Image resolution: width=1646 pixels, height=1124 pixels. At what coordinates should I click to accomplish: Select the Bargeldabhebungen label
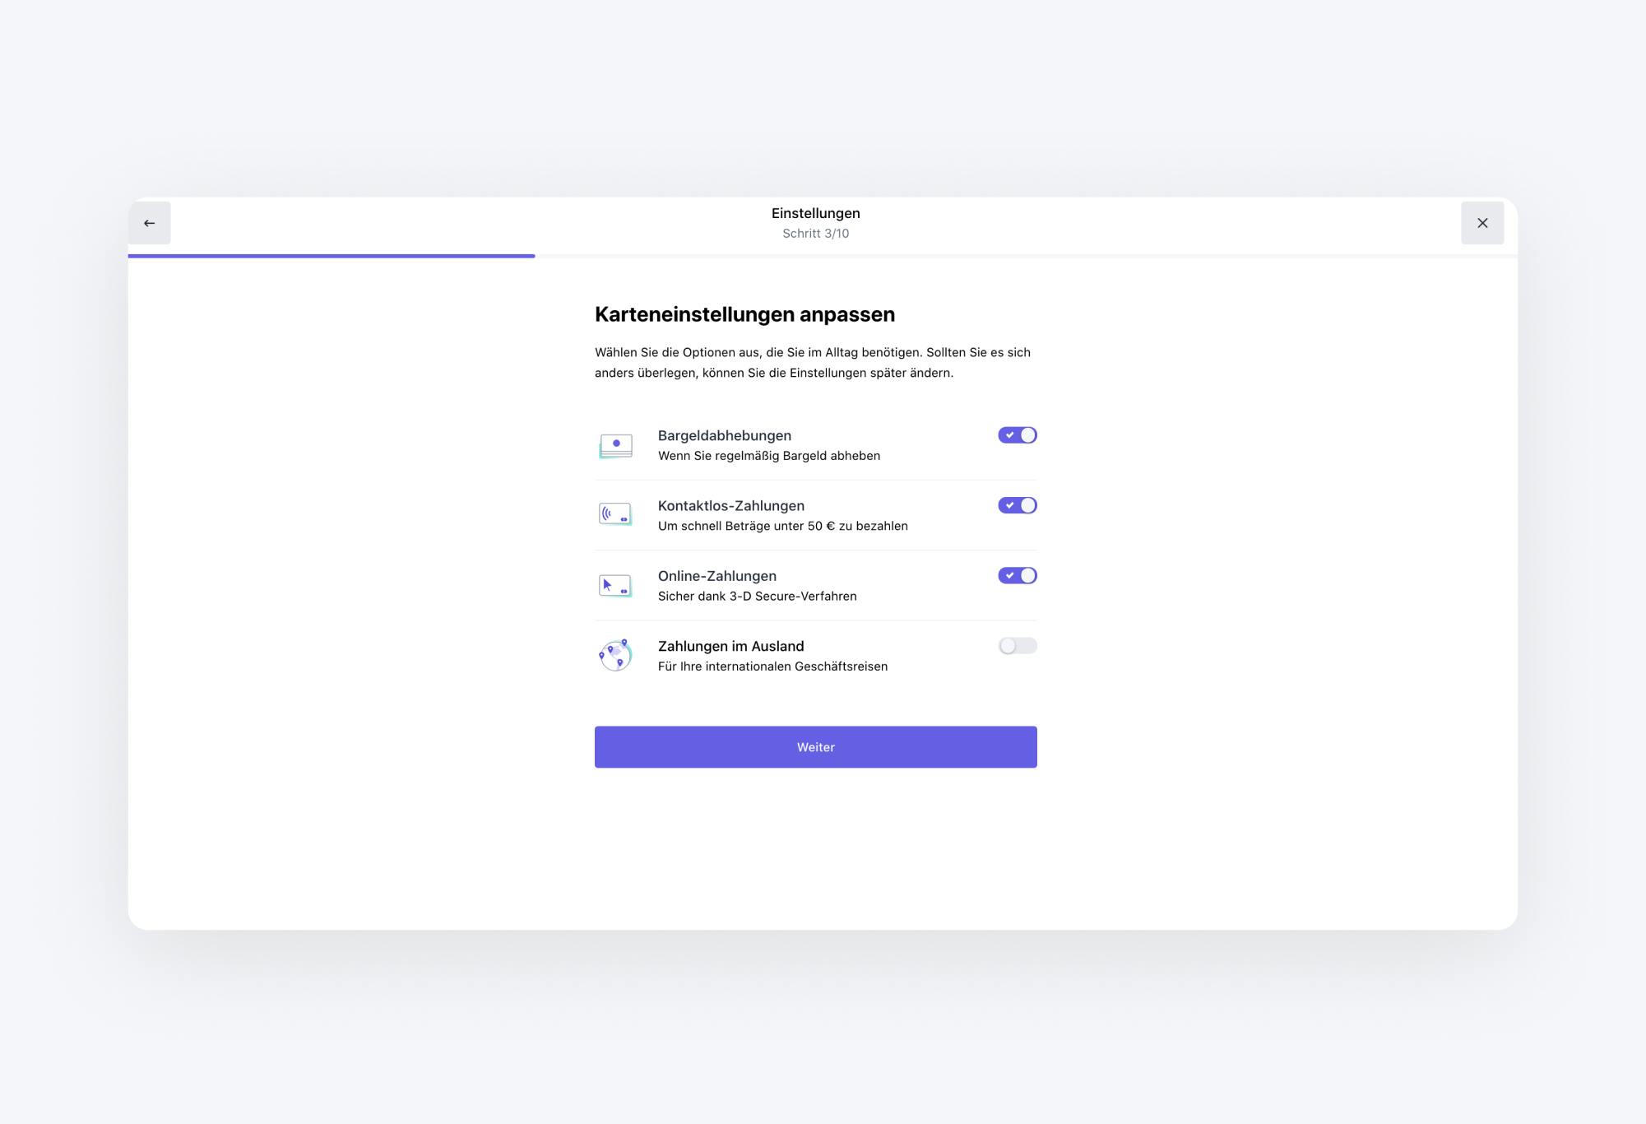[x=725, y=435]
